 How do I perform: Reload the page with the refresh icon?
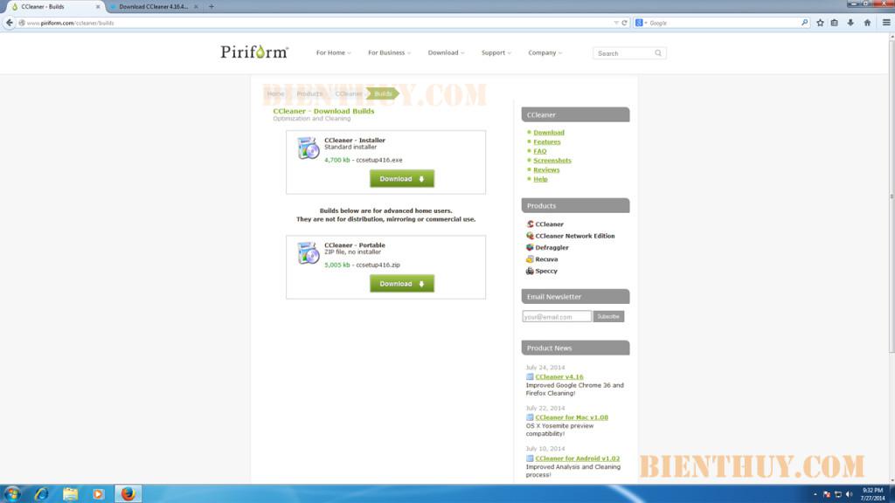click(624, 23)
